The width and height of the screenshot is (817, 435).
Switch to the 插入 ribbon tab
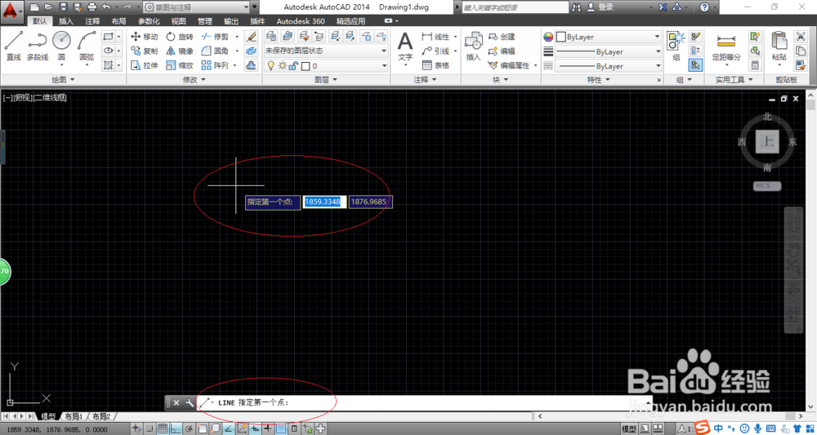tap(66, 21)
